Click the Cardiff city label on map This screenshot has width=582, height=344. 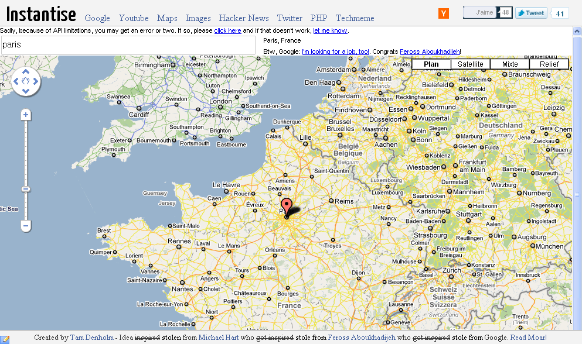pos(139,115)
